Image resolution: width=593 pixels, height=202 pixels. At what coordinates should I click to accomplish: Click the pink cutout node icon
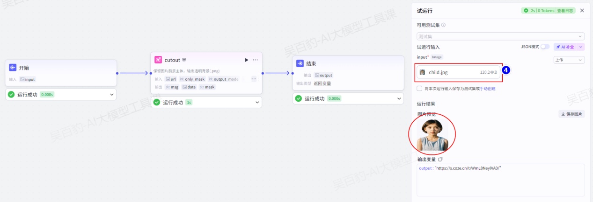(158, 60)
